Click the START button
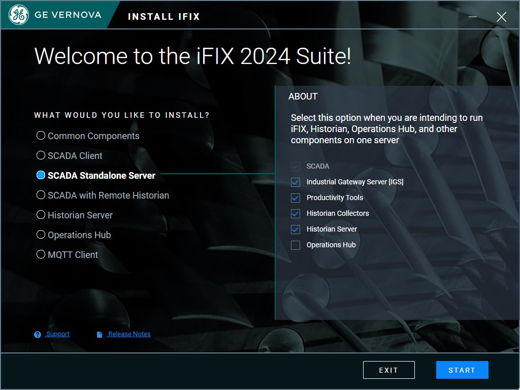Viewport: 520px width, 390px height. click(462, 370)
